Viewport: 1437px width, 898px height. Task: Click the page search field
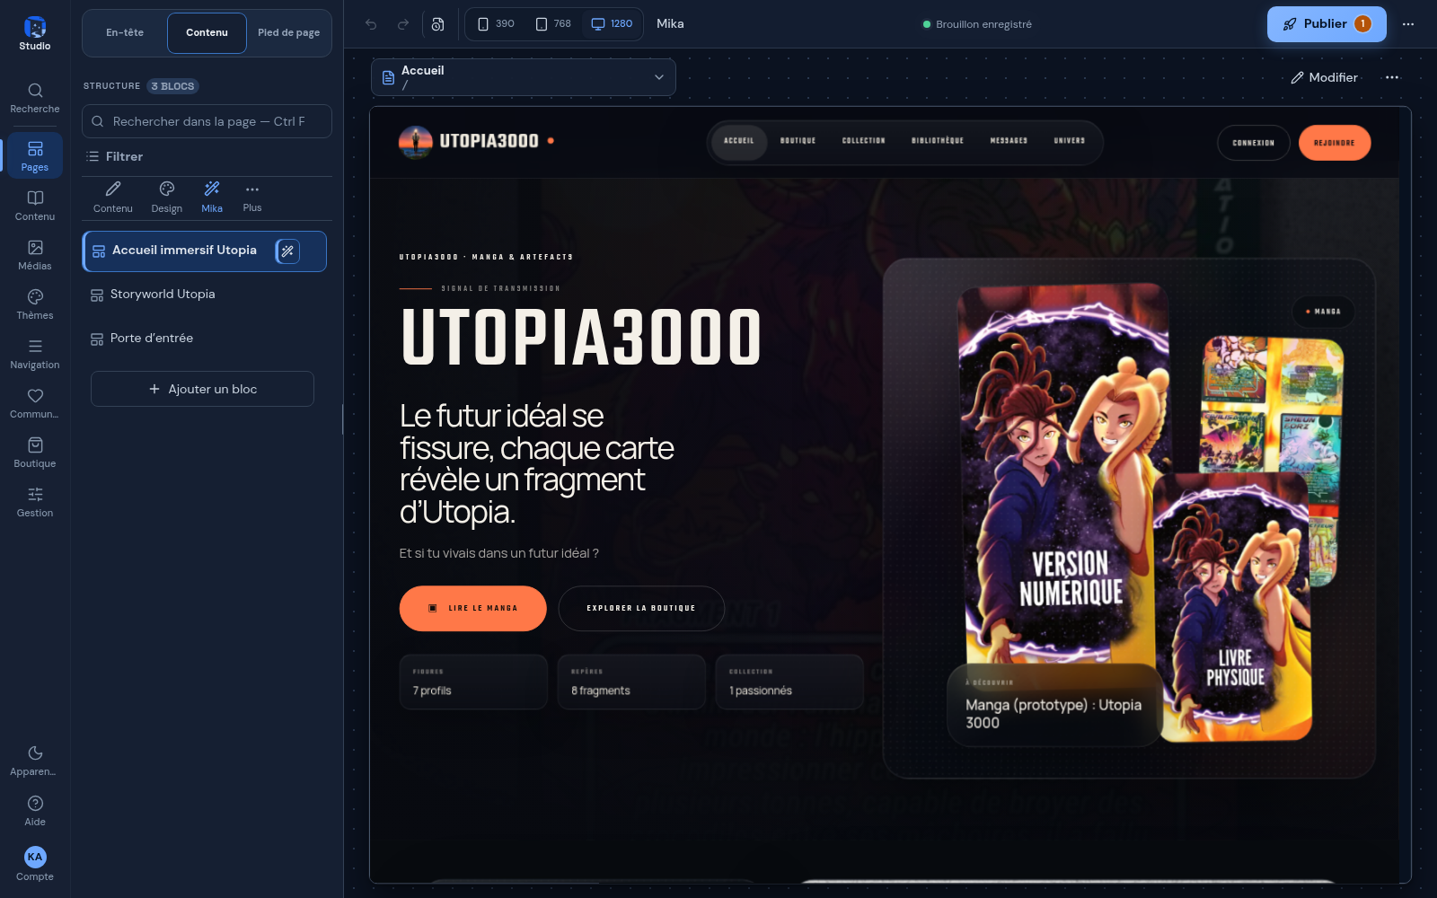pyautogui.click(x=207, y=121)
